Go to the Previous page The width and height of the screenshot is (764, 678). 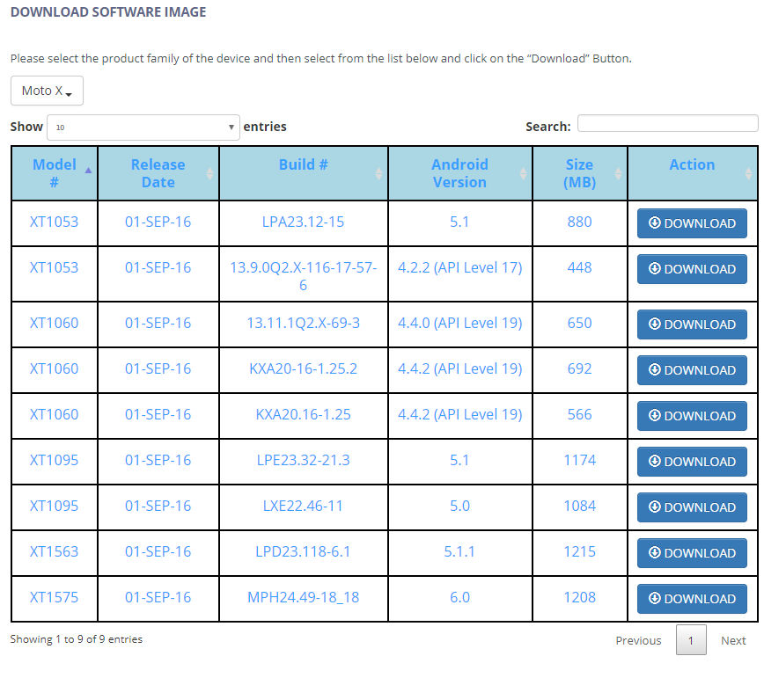pos(638,640)
